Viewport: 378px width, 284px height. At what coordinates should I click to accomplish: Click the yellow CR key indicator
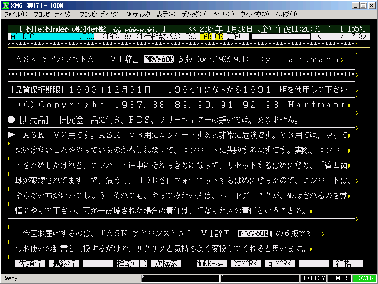(219, 36)
